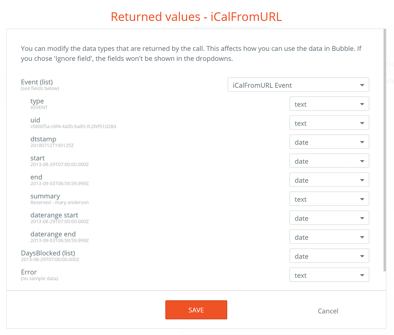Open the summary field type dropdown
The width and height of the screenshot is (394, 335).
click(329, 199)
